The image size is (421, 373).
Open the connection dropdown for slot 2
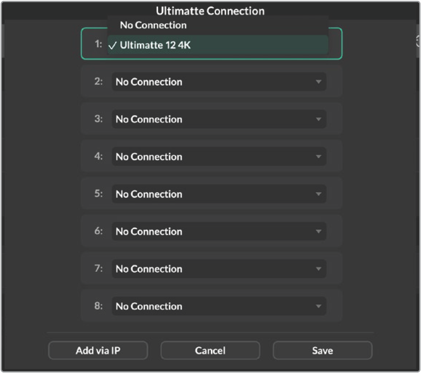click(x=219, y=82)
